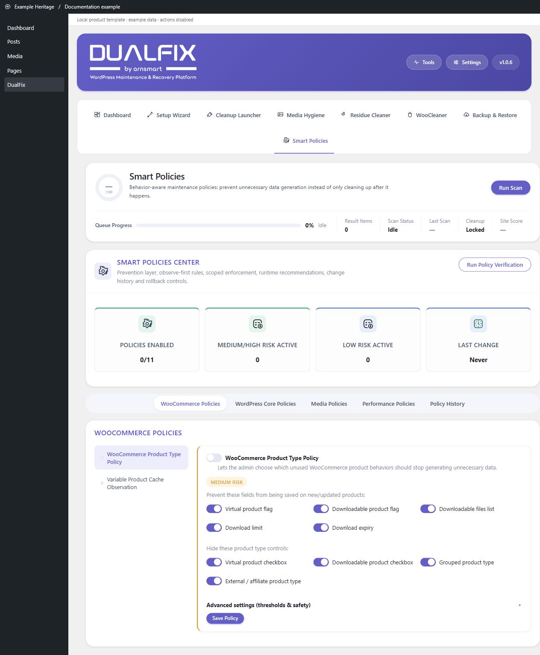Click the Save Policy button
Screen dimensions: 540x655
coord(225,618)
